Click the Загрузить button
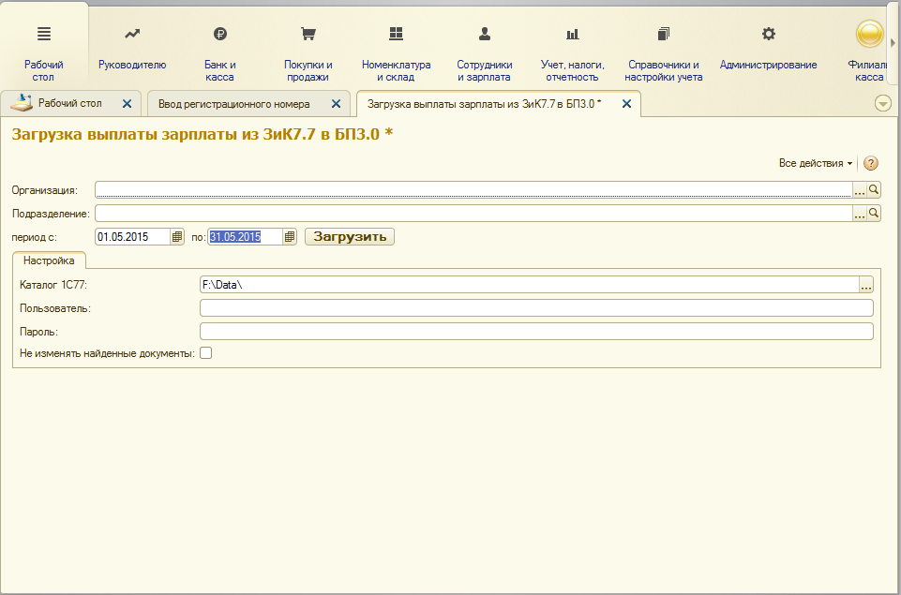This screenshot has width=901, height=595. (x=350, y=237)
